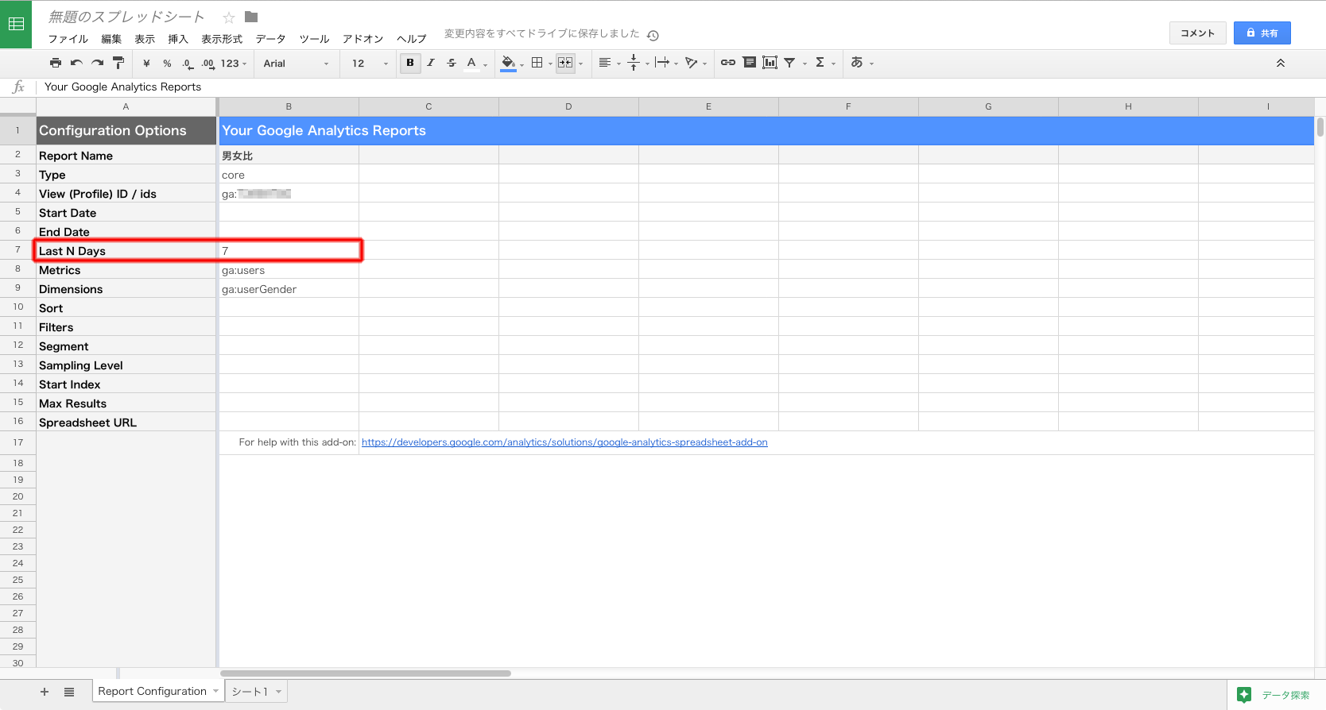The image size is (1326, 710).
Task: Click the horizontal scrollbar thumb
Action: click(365, 673)
